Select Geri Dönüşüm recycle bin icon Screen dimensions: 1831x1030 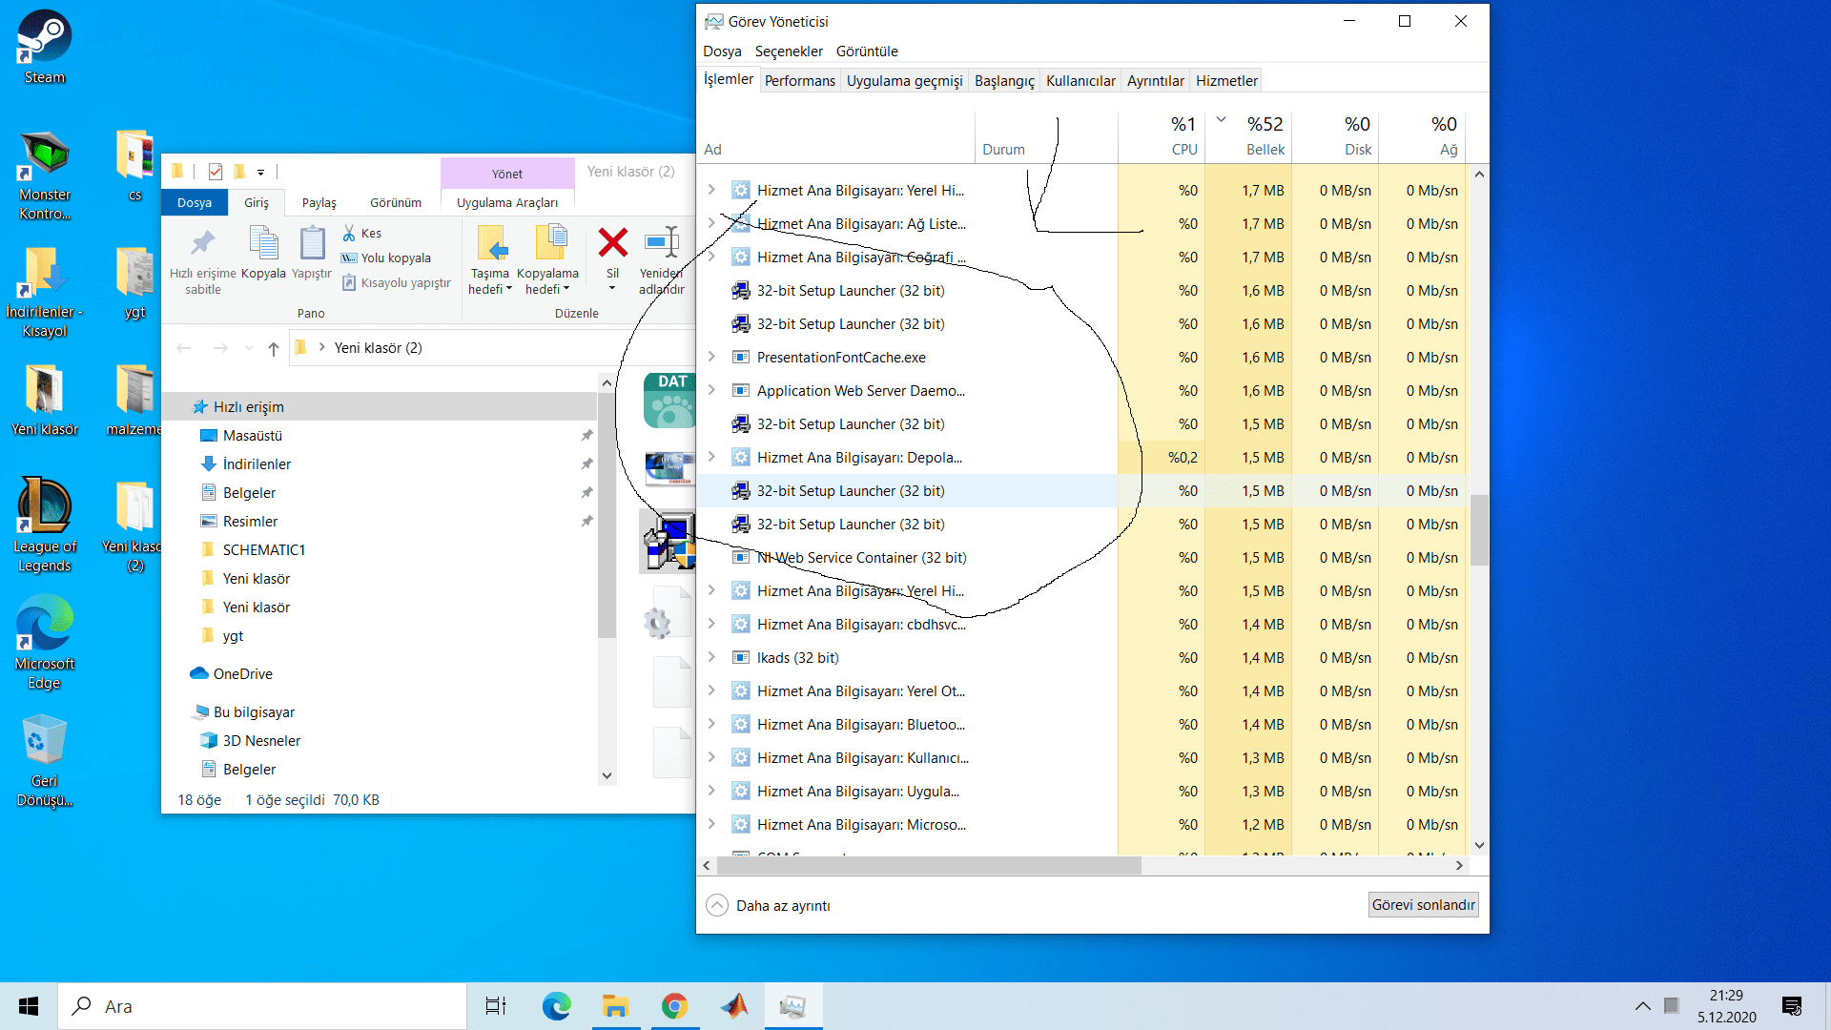[45, 760]
